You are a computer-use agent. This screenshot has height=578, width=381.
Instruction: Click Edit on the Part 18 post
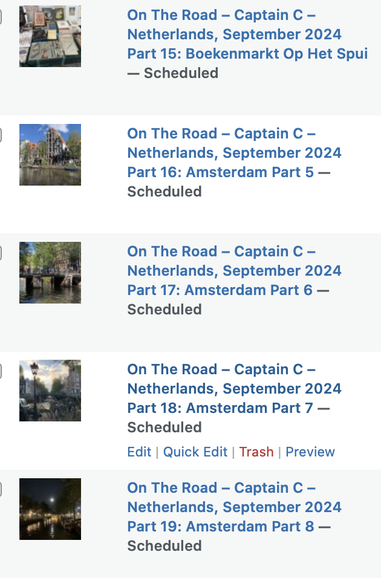click(139, 452)
